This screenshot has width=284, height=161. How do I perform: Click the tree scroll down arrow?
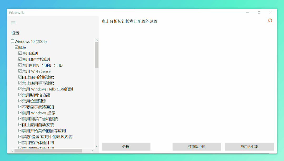point(97,146)
